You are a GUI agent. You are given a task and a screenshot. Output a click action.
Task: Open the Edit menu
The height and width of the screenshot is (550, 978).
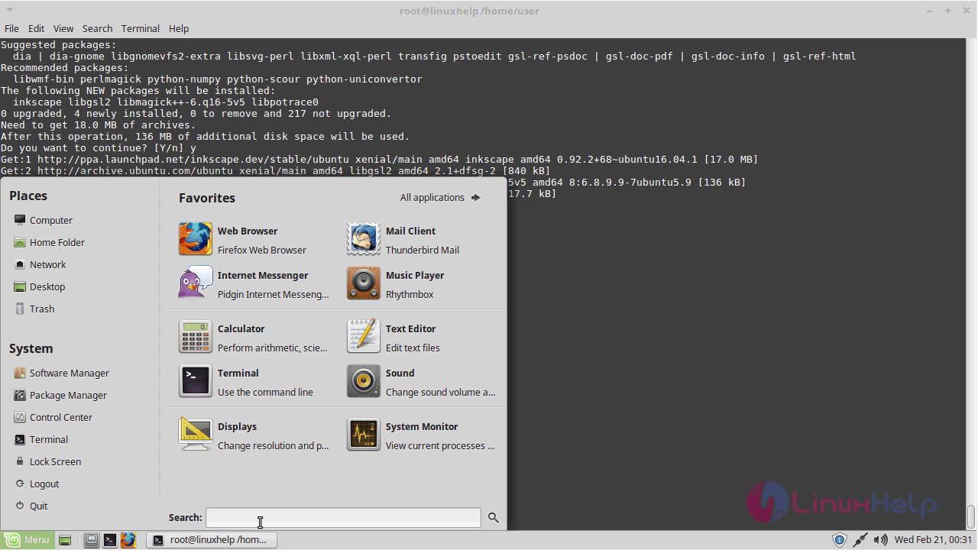36,28
